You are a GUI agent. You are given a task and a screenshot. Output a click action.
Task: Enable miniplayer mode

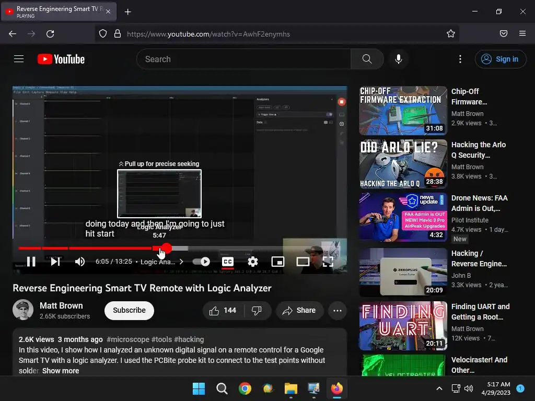pyautogui.click(x=278, y=262)
